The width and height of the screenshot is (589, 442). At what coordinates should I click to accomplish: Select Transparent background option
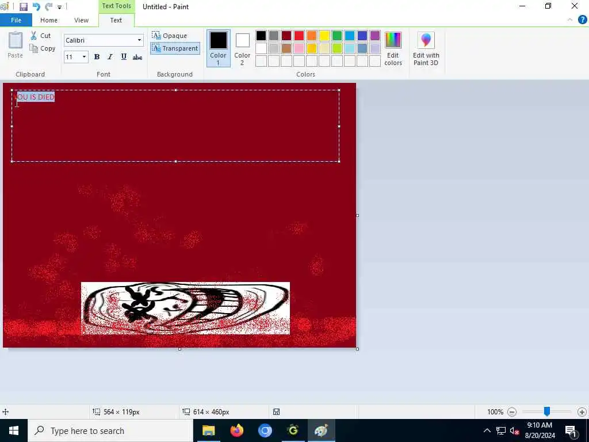coord(175,48)
